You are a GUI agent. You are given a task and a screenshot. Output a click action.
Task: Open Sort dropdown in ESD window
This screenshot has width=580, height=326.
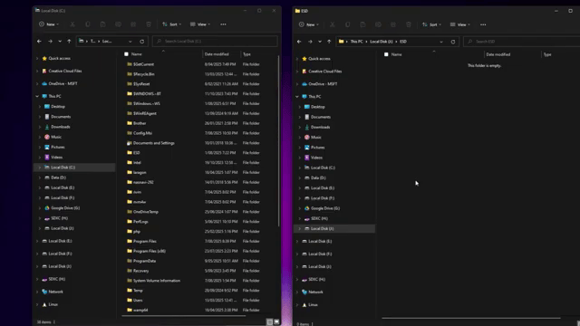(x=431, y=24)
